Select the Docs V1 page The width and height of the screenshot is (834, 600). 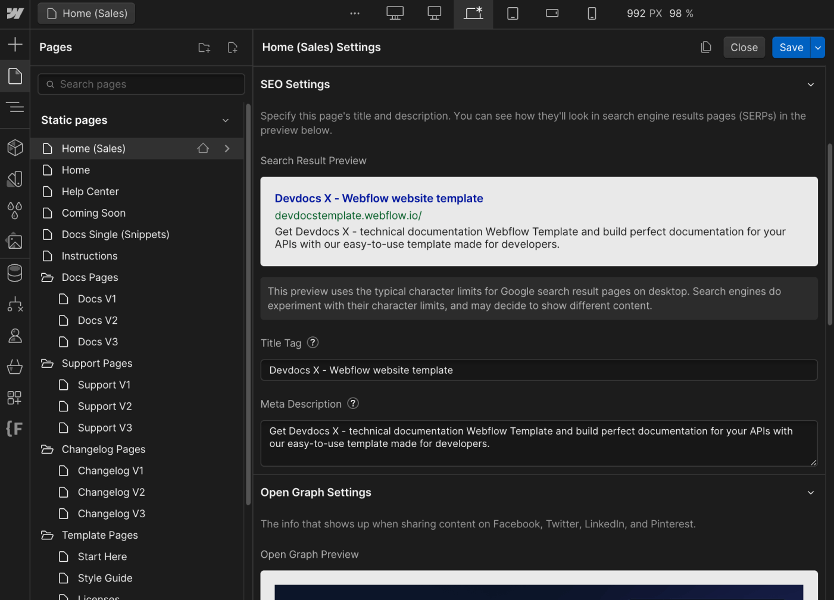(x=137, y=299)
